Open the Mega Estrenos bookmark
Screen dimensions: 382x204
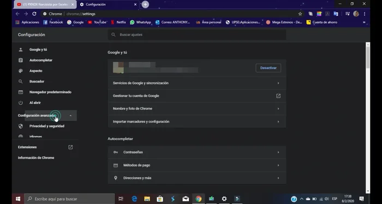tap(284, 22)
